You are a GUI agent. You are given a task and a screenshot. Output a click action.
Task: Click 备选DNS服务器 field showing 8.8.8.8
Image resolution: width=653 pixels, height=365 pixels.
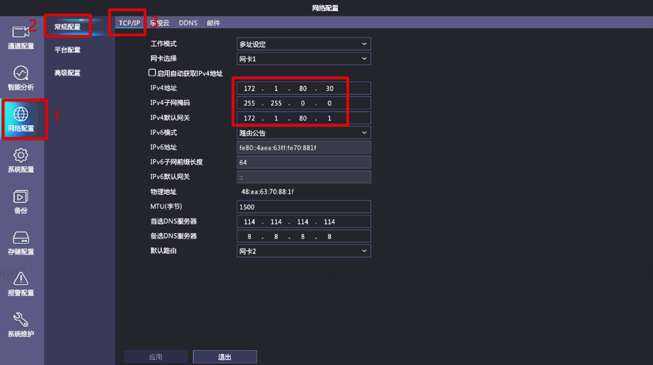(304, 236)
